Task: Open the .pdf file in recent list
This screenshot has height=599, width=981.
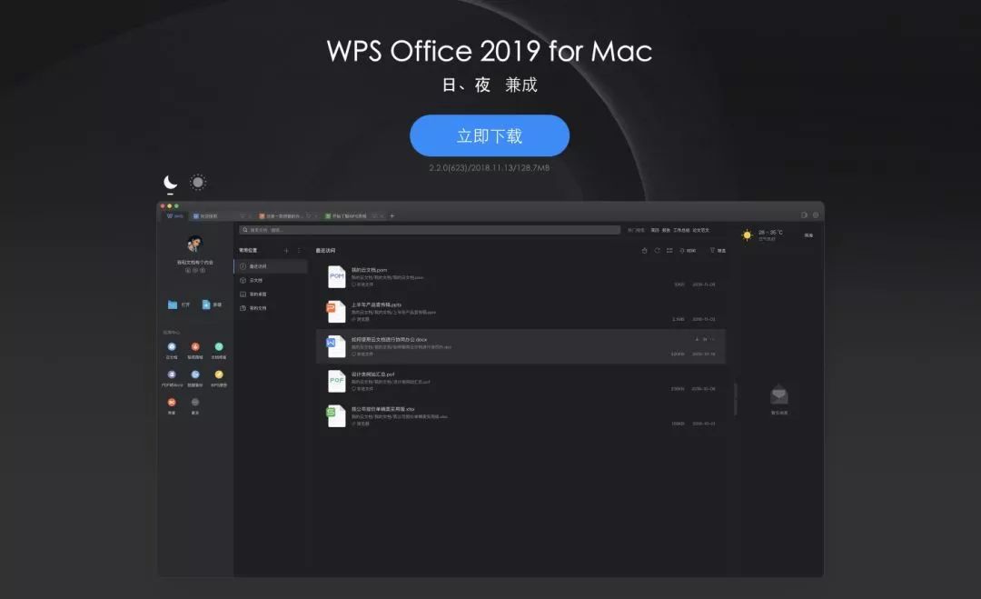Action: (x=520, y=381)
